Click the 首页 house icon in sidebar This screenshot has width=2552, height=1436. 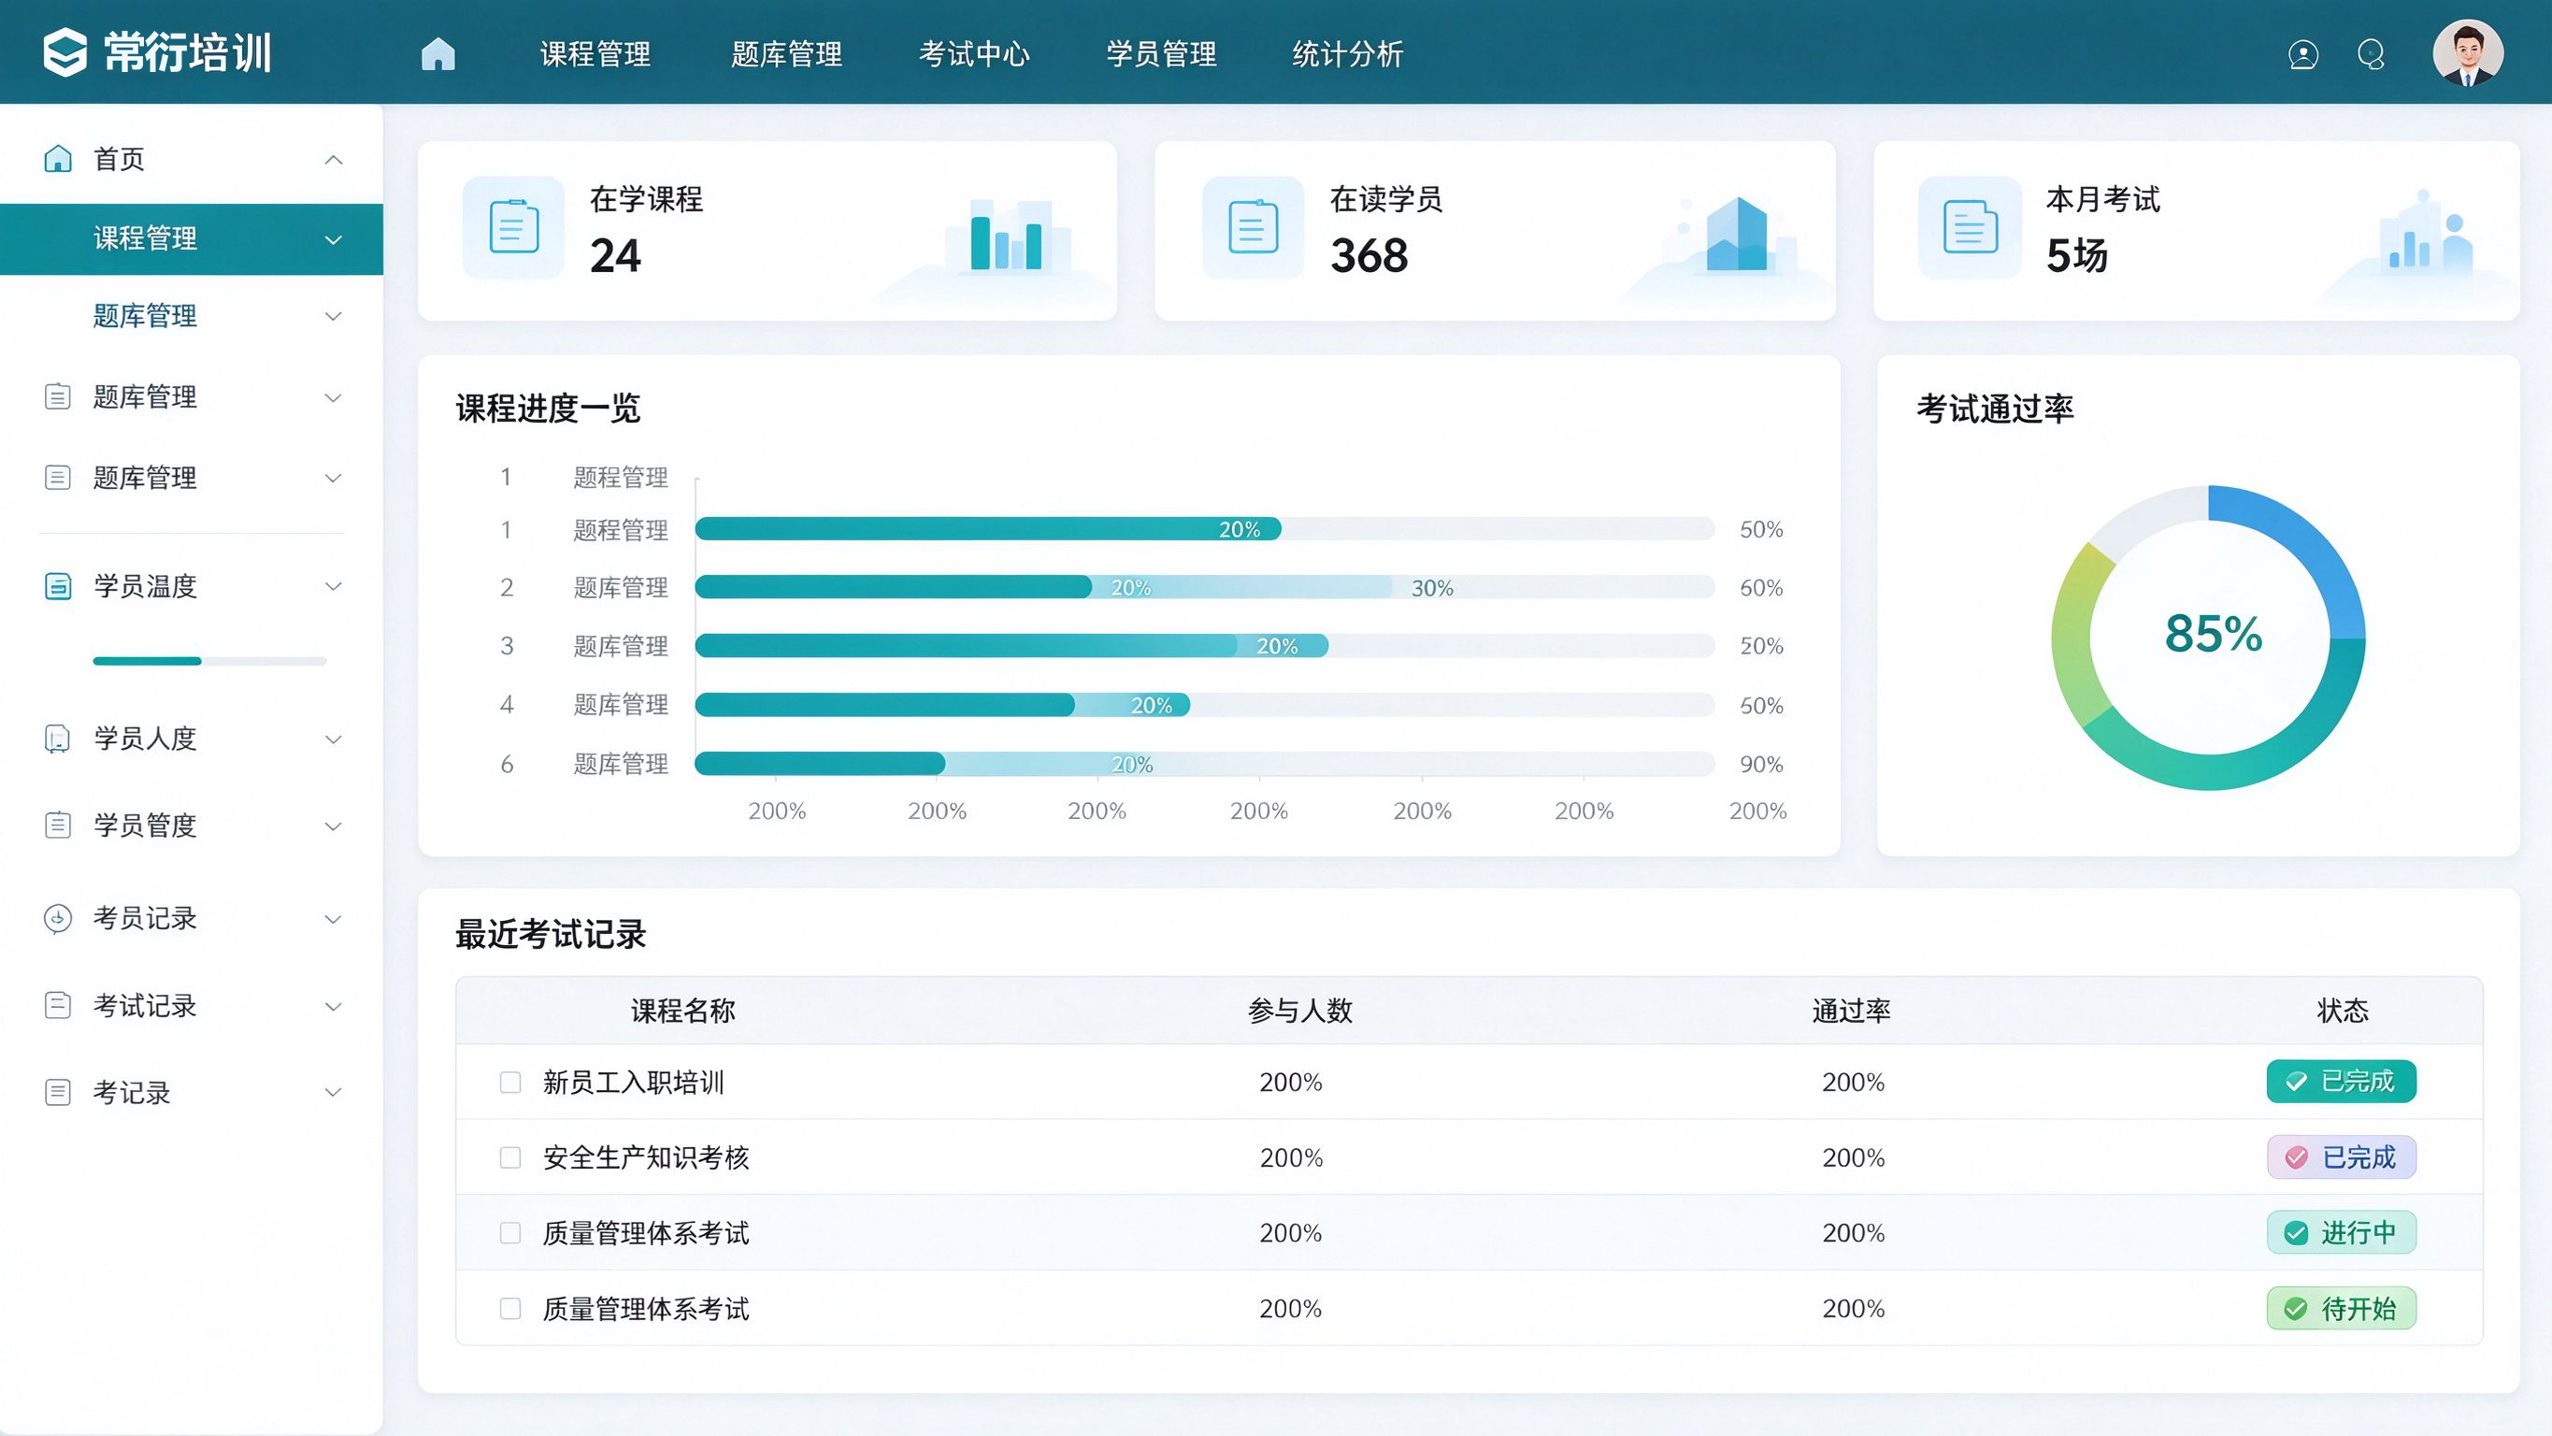[59, 159]
